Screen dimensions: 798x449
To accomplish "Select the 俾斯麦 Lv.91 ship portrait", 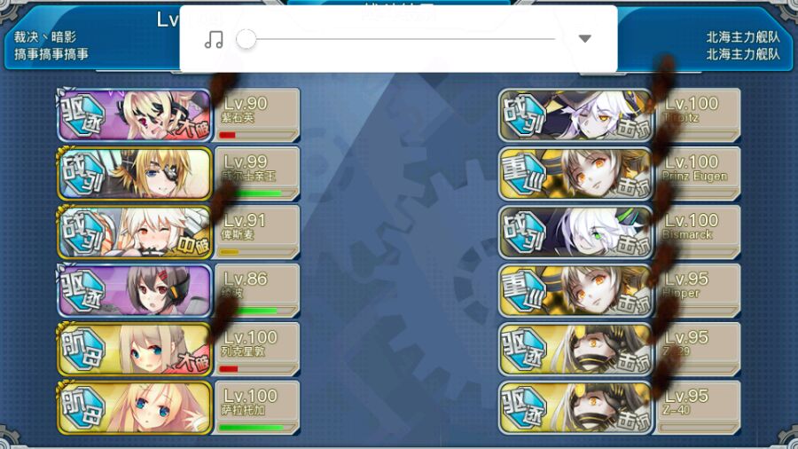I will (x=135, y=232).
